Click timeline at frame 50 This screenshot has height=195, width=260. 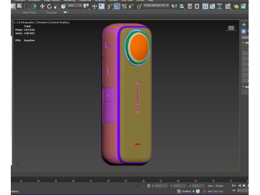(143, 181)
